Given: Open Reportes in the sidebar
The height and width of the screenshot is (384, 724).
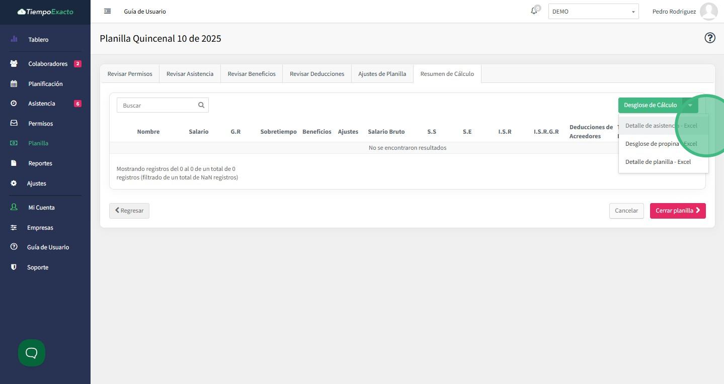Looking at the screenshot, I should (40, 163).
